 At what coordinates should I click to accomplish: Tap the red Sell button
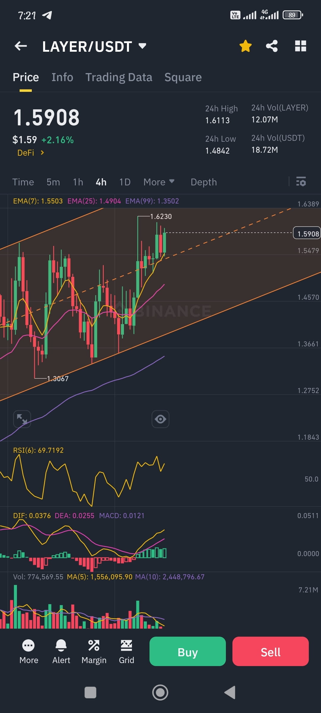(270, 651)
